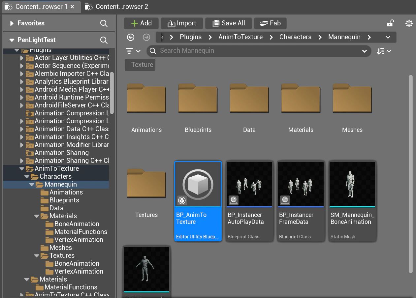Open the sort options dropdown
416x298 pixels.
pyautogui.click(x=384, y=51)
